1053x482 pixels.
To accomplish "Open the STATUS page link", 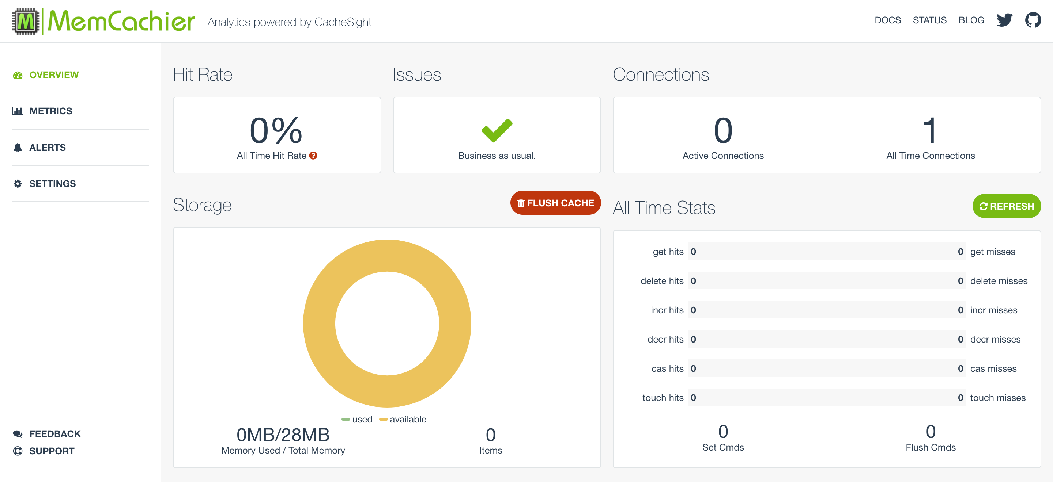I will click(x=929, y=20).
